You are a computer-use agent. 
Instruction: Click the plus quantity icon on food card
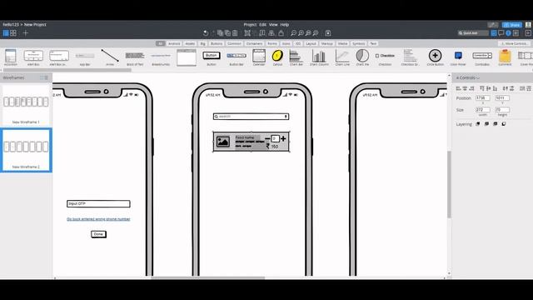(283, 138)
